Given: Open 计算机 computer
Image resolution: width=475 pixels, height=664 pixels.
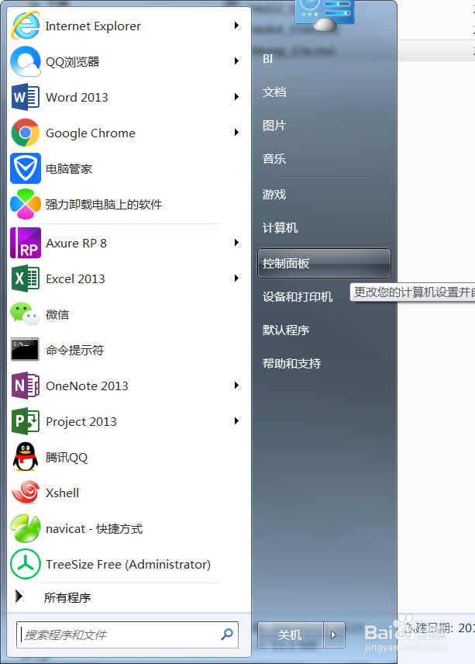Looking at the screenshot, I should pos(280,228).
